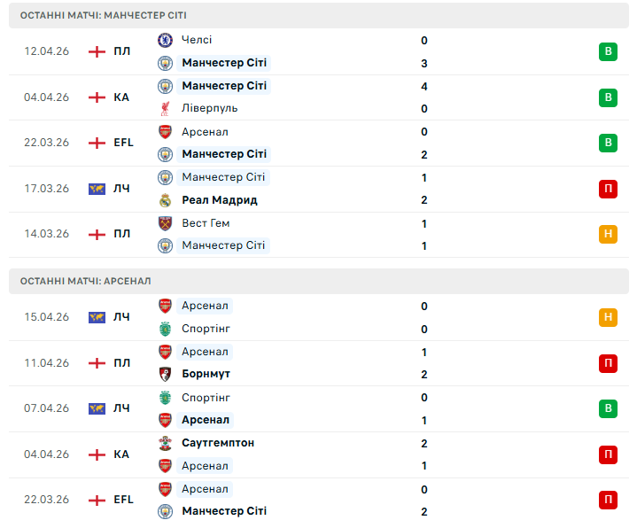Click the Liverpool club crest
637x528 pixels.
pos(165,108)
